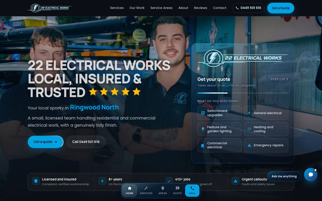Select General electrical option

tap(266, 113)
